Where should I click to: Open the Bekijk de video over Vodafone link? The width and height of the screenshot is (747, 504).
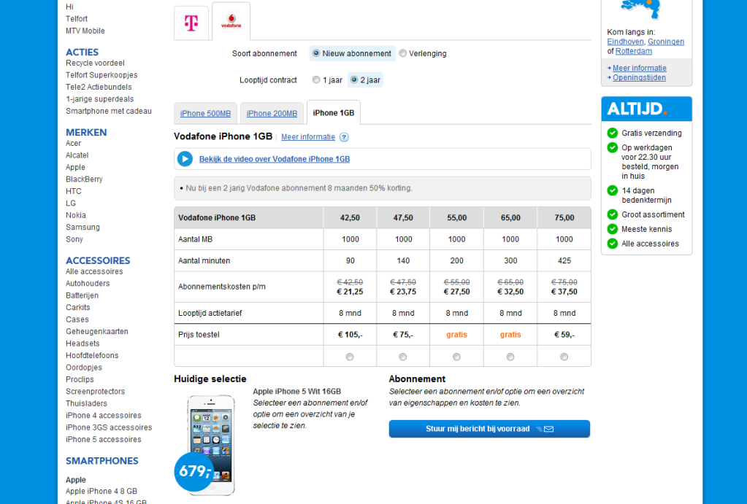click(275, 159)
